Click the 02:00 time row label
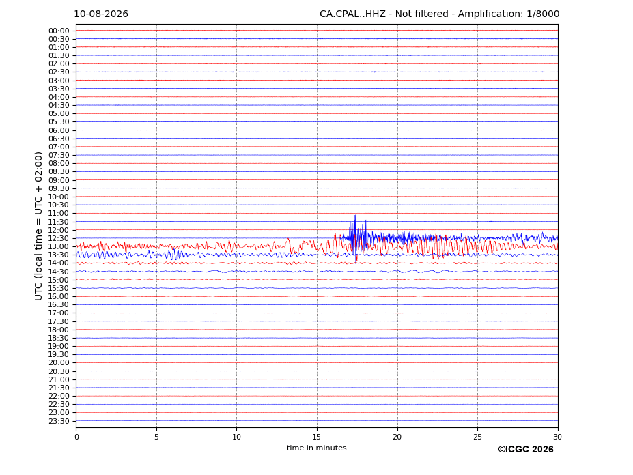This screenshot has height=475, width=633. (59, 63)
